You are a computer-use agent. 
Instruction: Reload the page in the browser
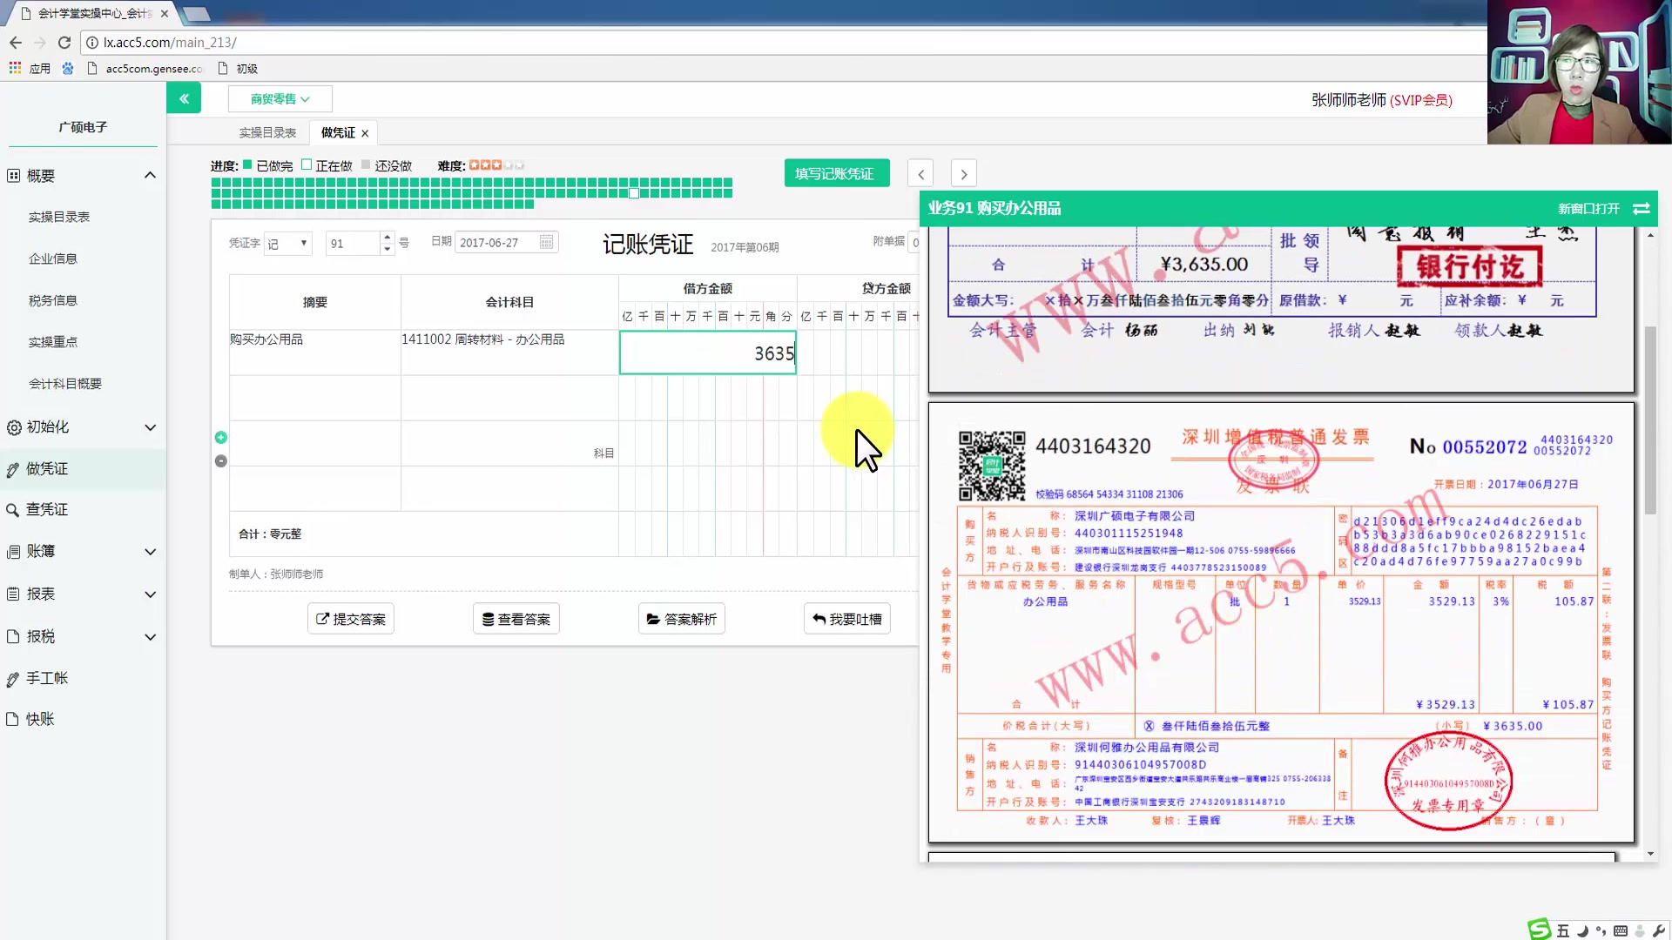(64, 42)
